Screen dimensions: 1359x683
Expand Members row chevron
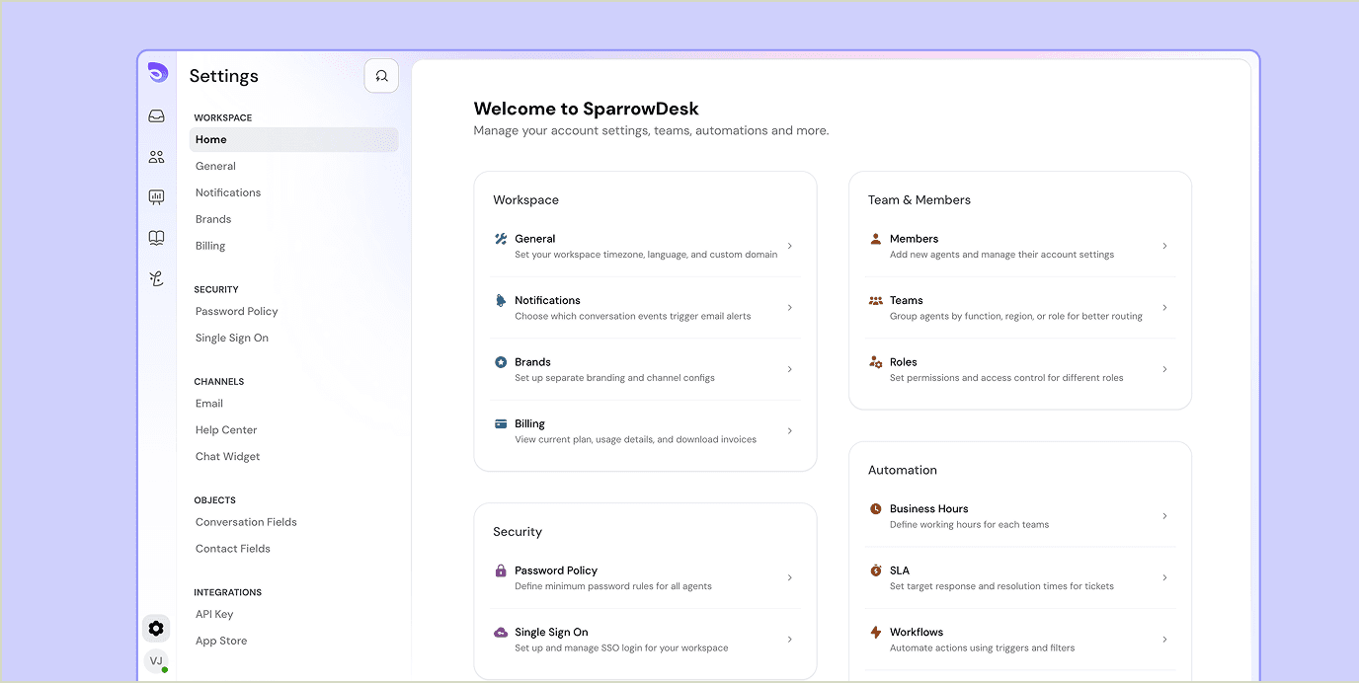[x=1165, y=246]
